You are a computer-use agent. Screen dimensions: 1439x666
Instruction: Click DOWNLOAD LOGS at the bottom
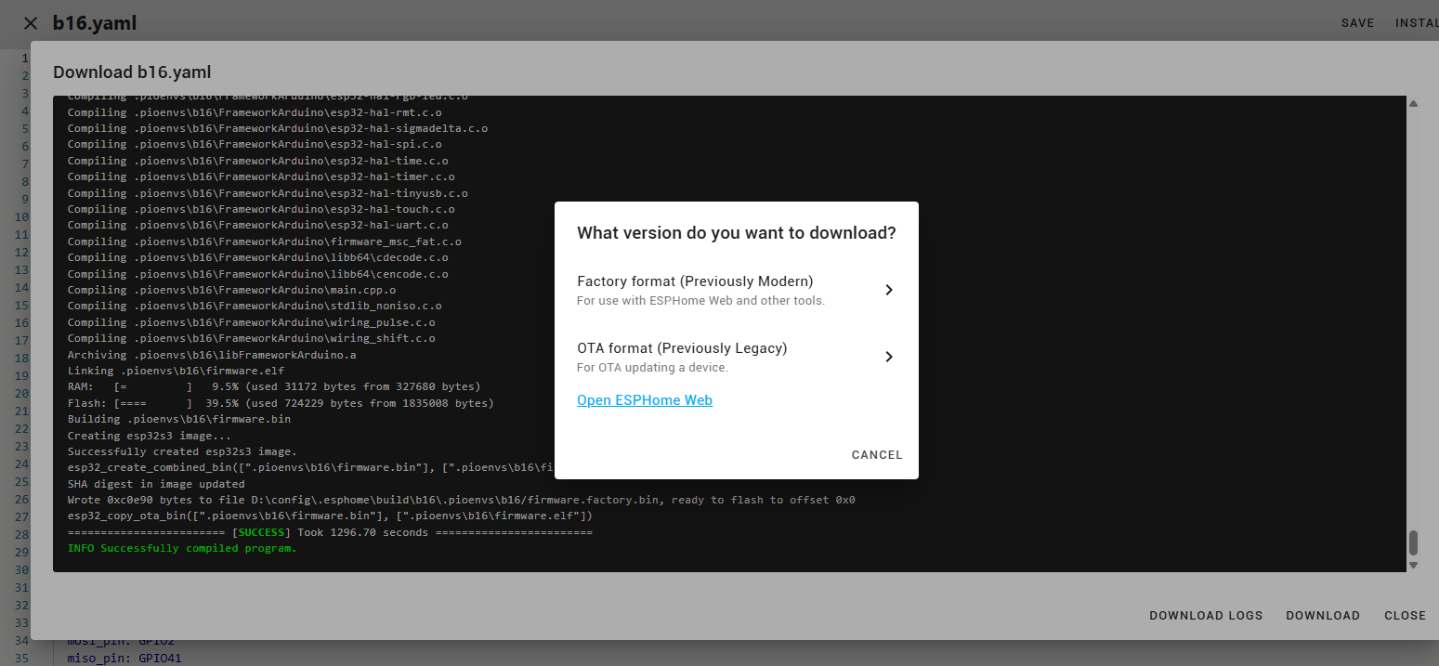(1205, 616)
